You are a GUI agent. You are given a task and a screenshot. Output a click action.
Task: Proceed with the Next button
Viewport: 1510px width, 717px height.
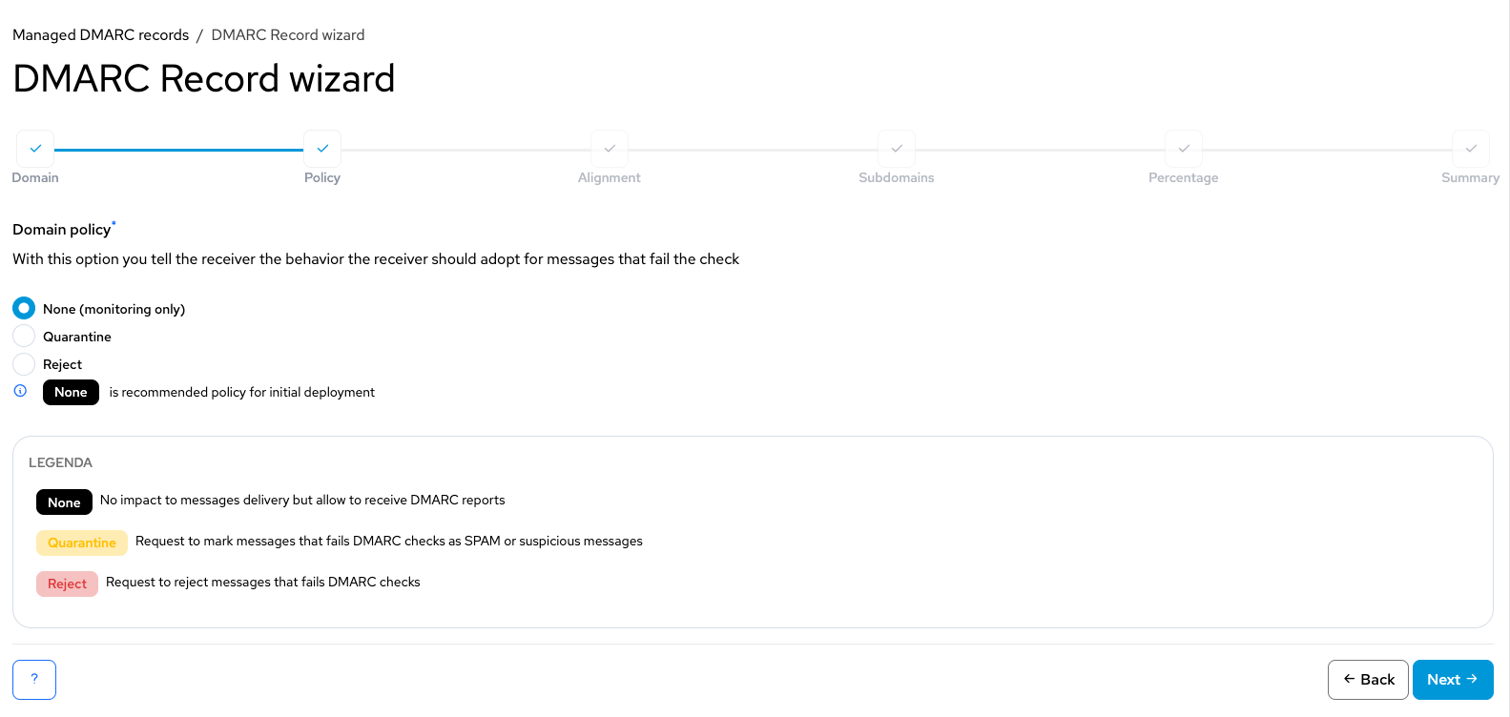1453,680
